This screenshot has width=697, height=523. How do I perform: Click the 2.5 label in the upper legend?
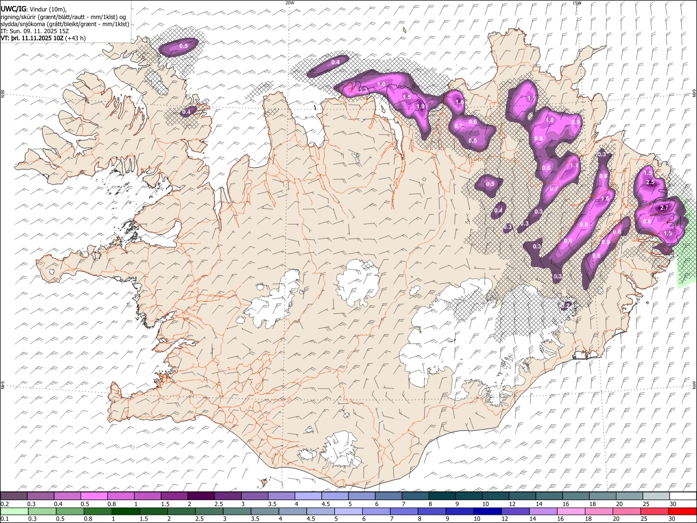[218, 504]
